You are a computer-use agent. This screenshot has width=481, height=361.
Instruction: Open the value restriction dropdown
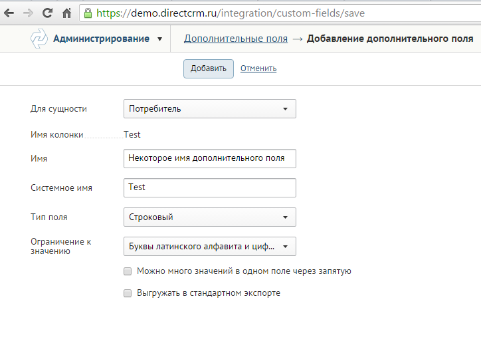pos(209,247)
